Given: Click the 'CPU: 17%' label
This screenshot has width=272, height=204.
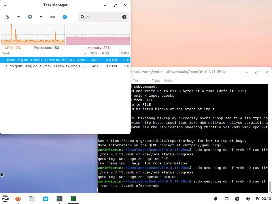Looking at the screenshot, I should coord(12,48).
